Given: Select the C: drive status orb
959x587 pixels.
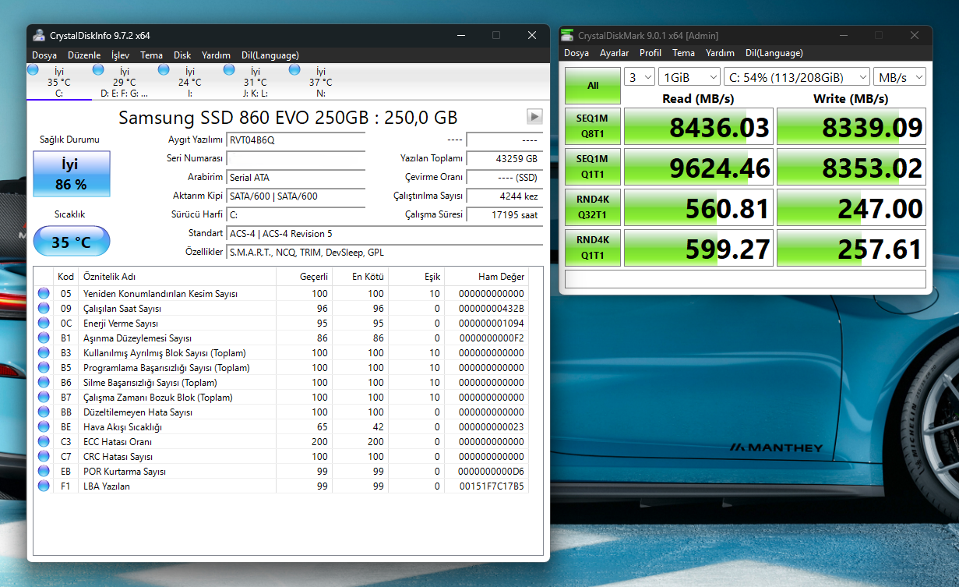Looking at the screenshot, I should (33, 70).
